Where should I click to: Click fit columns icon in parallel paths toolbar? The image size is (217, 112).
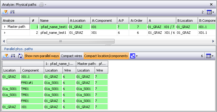[x=13, y=56]
